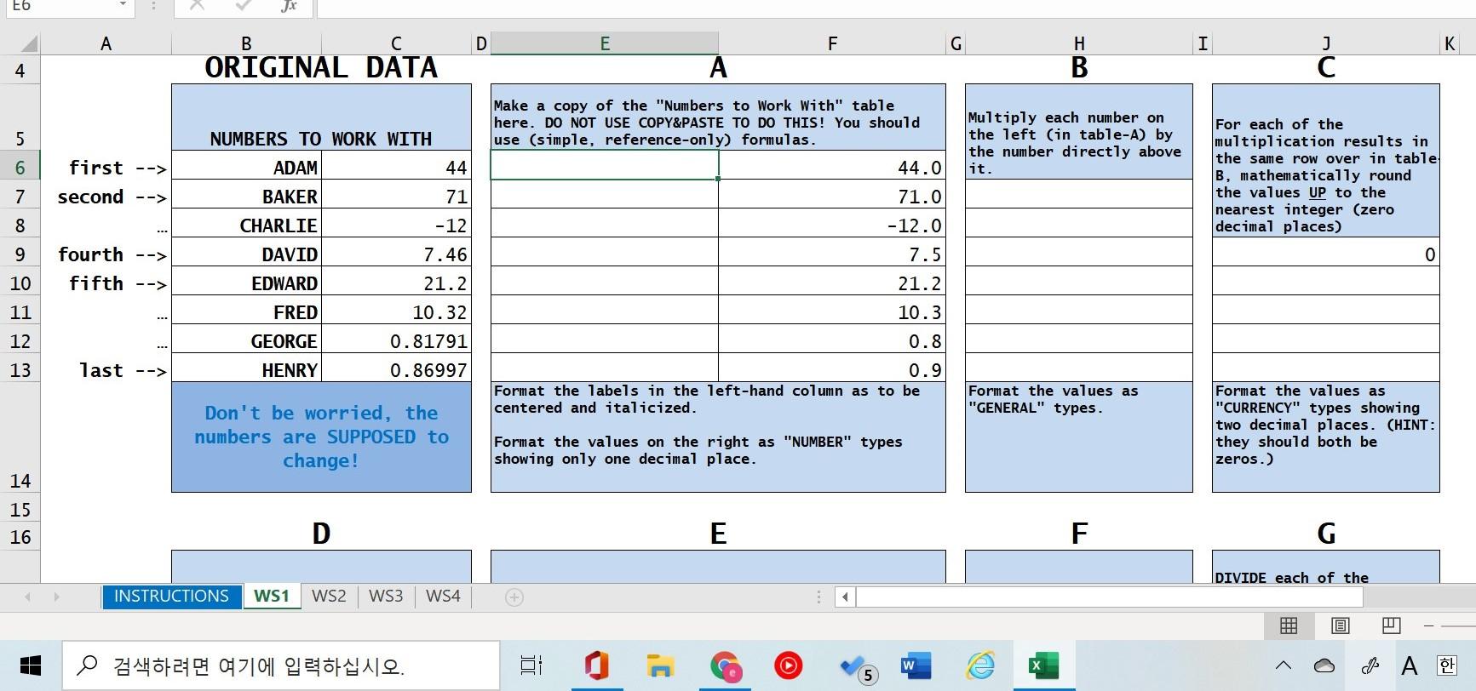Add a new sheet with plus icon
This screenshot has height=691, width=1476.
tap(514, 597)
